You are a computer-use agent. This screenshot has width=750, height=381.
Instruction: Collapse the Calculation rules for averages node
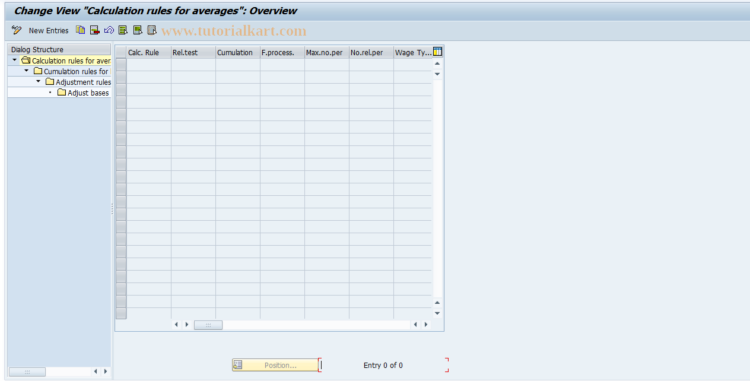14,60
